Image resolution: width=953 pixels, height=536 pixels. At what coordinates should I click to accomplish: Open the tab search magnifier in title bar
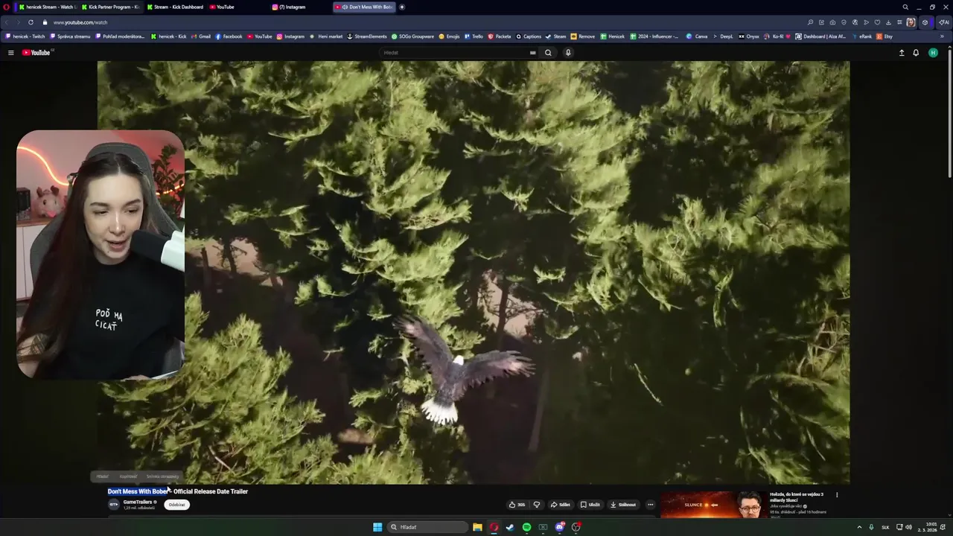(905, 7)
